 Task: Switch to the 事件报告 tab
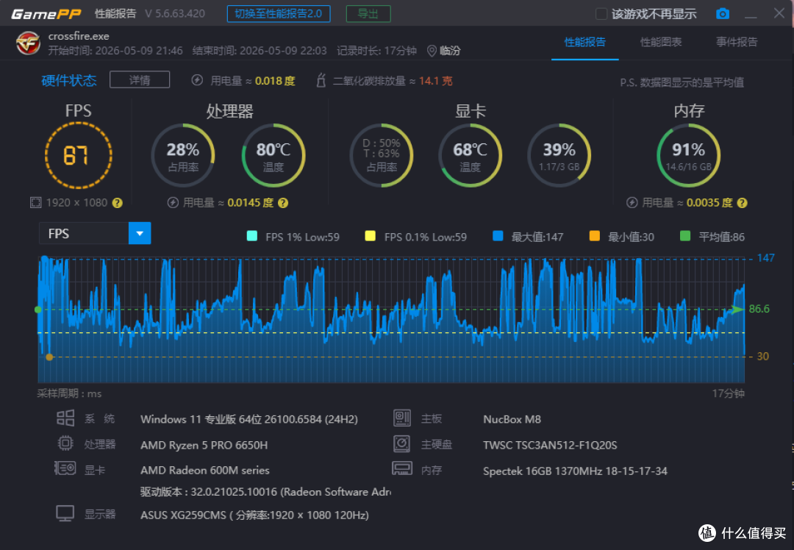click(x=737, y=42)
